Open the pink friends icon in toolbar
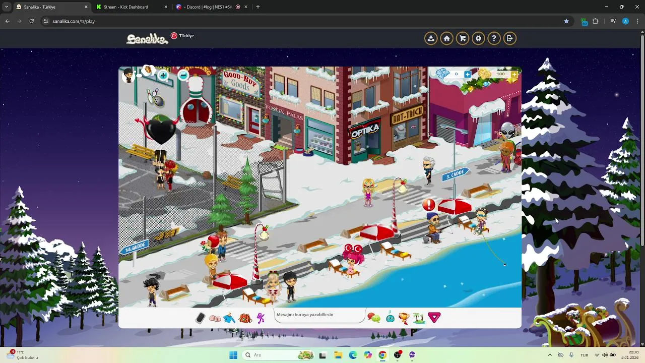This screenshot has height=363, width=645. tap(215, 319)
